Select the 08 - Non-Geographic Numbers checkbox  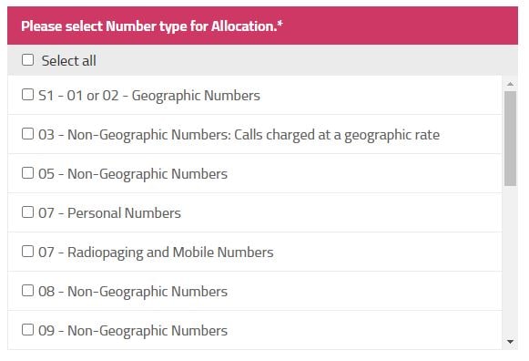coord(27,291)
